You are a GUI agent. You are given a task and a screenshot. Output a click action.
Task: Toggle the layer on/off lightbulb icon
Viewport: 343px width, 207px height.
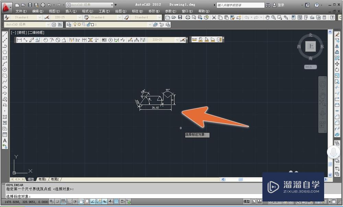point(75,24)
